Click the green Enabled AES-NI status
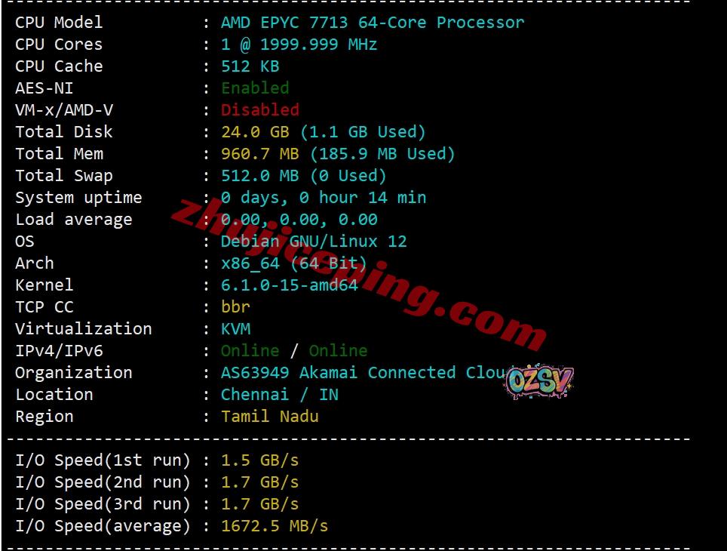This screenshot has width=727, height=551. pyautogui.click(x=255, y=88)
